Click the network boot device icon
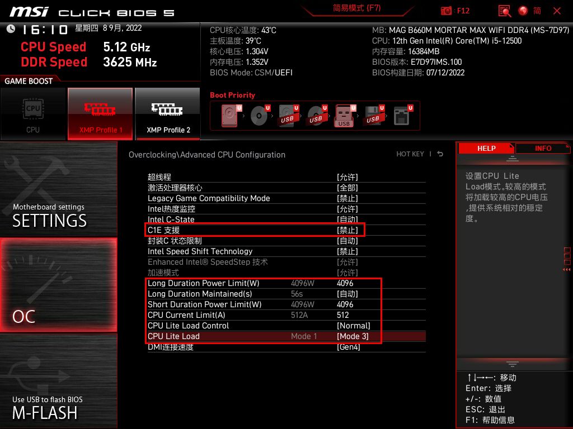Screen dimensions: 573x429 click(x=401, y=115)
